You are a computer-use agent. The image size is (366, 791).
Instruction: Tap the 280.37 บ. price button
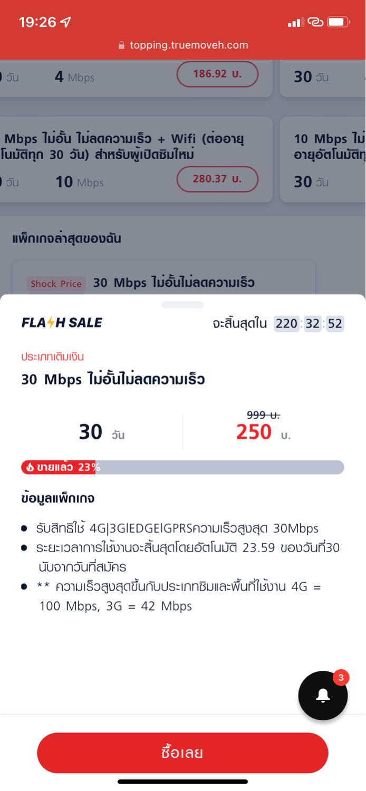pyautogui.click(x=217, y=179)
